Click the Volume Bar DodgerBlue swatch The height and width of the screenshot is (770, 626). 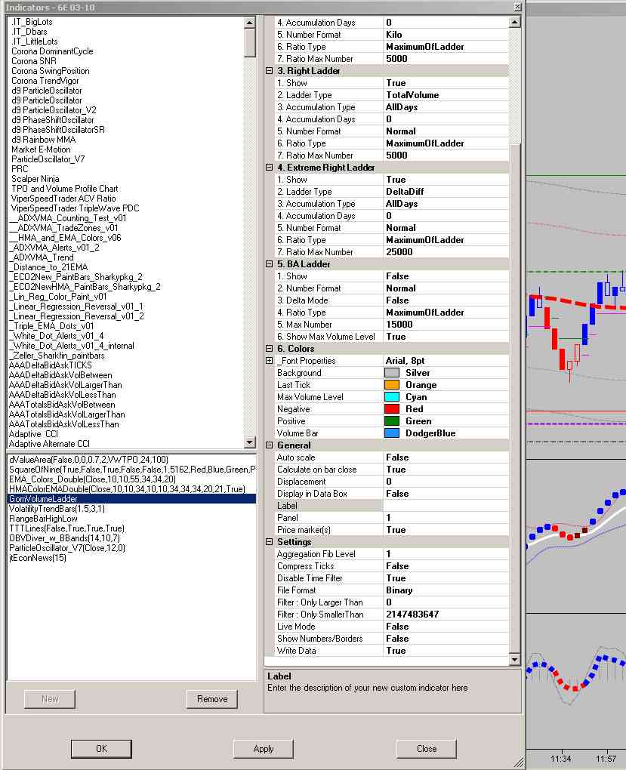coord(392,433)
